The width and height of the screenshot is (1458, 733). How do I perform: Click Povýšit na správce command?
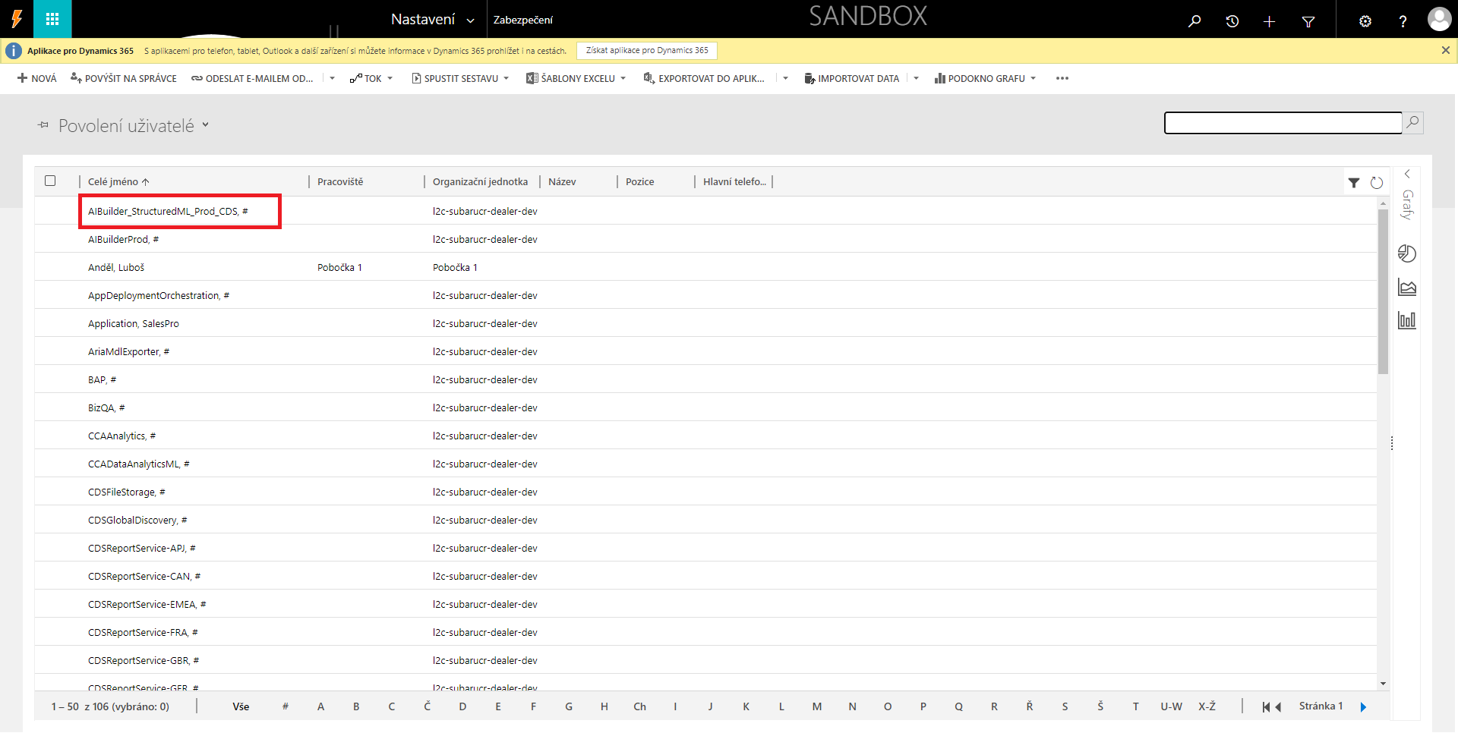pos(123,78)
